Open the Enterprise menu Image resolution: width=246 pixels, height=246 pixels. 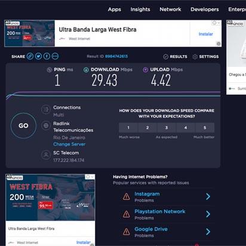(x=237, y=10)
